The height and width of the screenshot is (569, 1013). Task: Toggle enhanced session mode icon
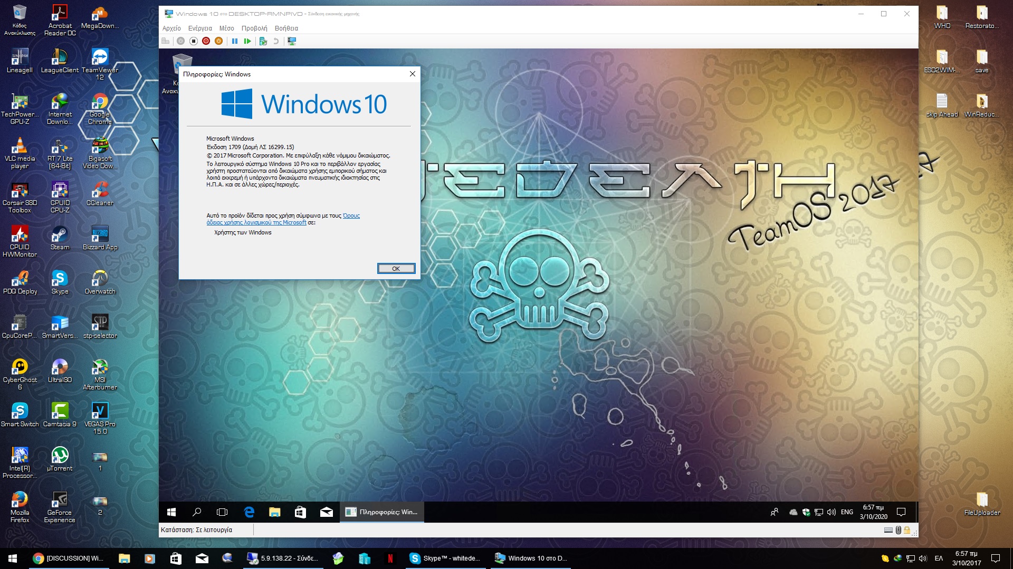[292, 41]
